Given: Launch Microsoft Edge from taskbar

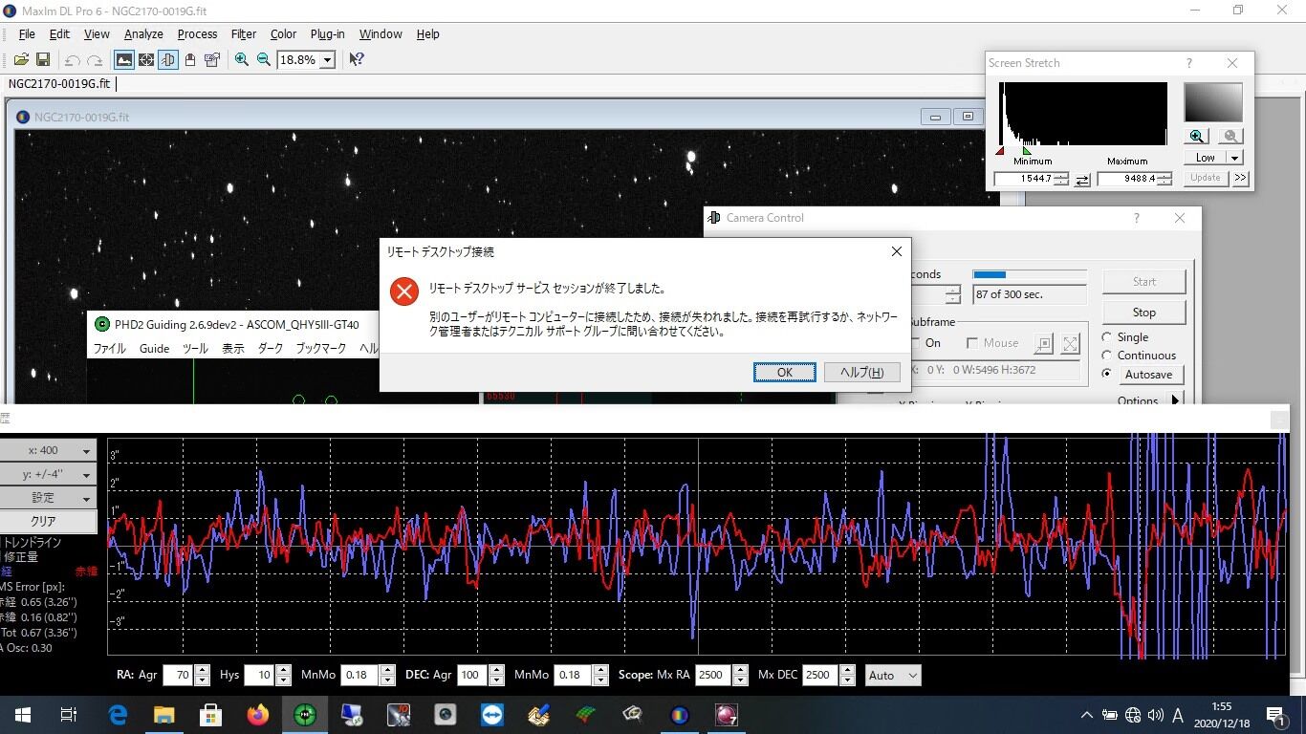Looking at the screenshot, I should pyautogui.click(x=118, y=715).
